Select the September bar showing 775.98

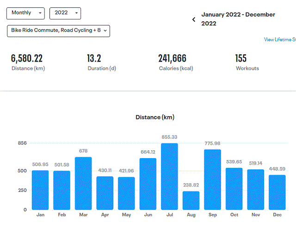[212, 179]
